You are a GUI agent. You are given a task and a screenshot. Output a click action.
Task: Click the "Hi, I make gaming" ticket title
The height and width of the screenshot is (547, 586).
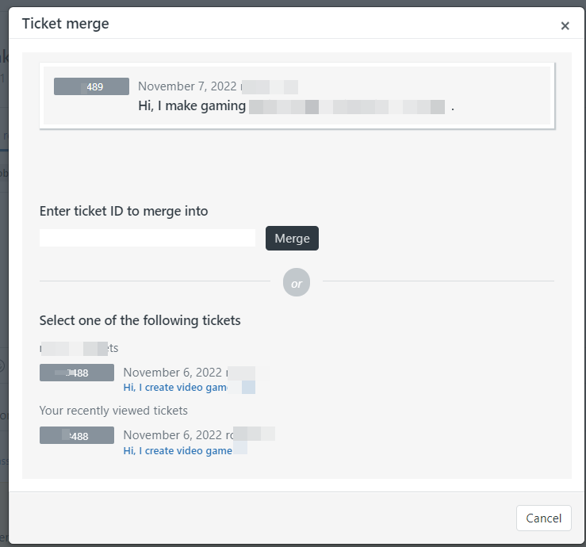(192, 106)
